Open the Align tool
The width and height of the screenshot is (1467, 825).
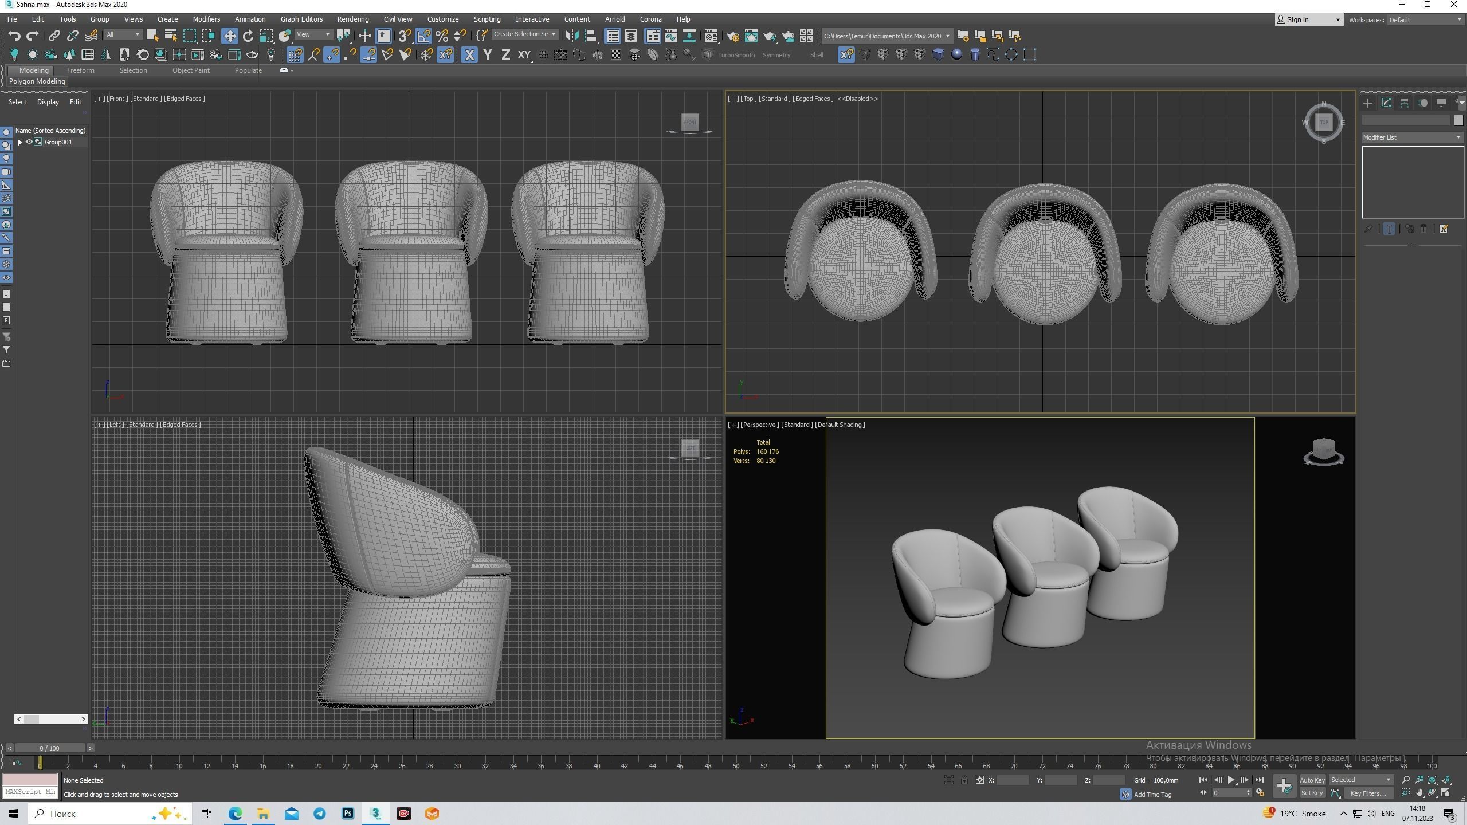click(590, 36)
